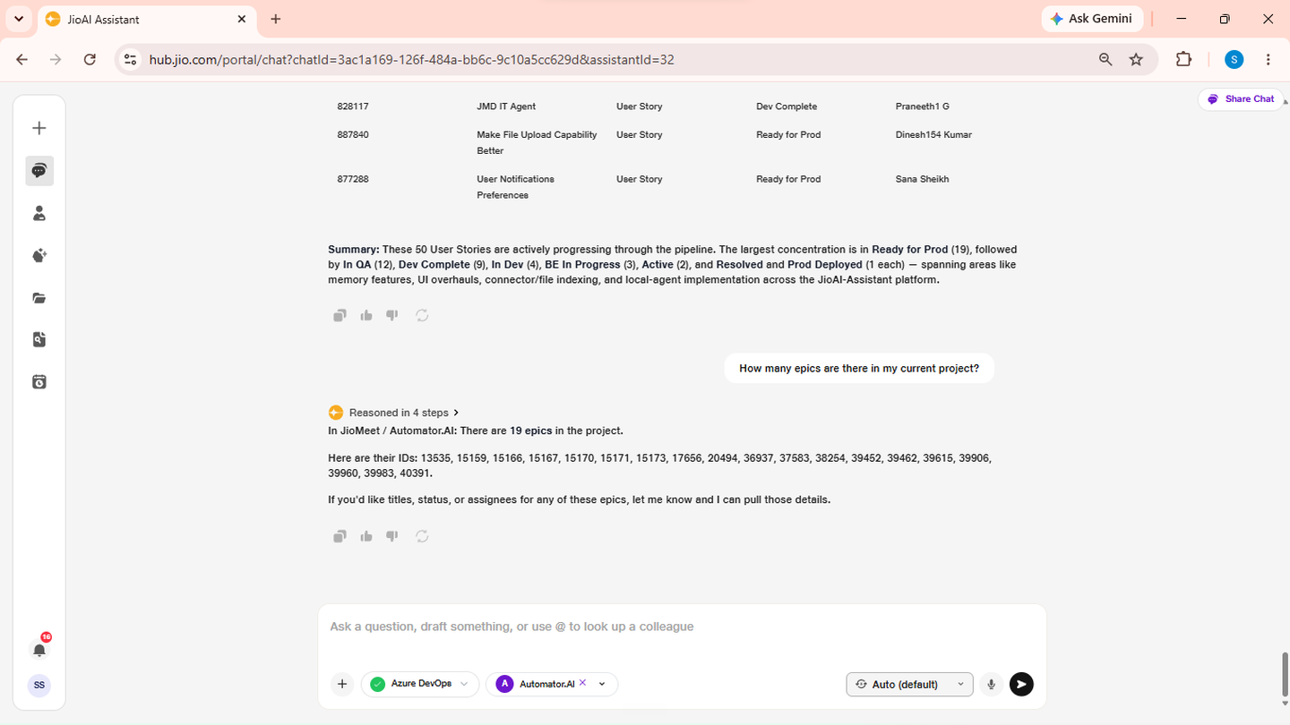The height and width of the screenshot is (725, 1290).
Task: Click Ready for Prod status in 887840 row
Action: click(x=788, y=135)
